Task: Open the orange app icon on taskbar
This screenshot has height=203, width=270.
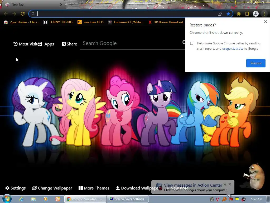Action: [x=58, y=199]
